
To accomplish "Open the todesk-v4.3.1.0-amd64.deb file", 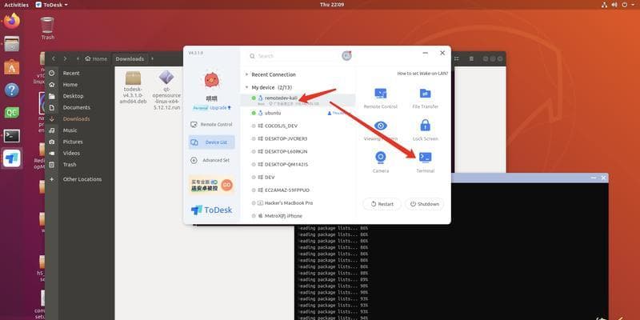I will 133,87.
